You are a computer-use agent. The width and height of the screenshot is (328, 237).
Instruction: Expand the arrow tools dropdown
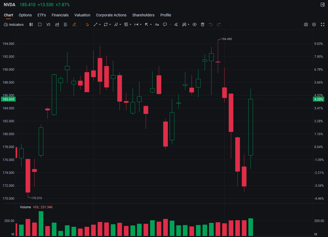coord(151,25)
